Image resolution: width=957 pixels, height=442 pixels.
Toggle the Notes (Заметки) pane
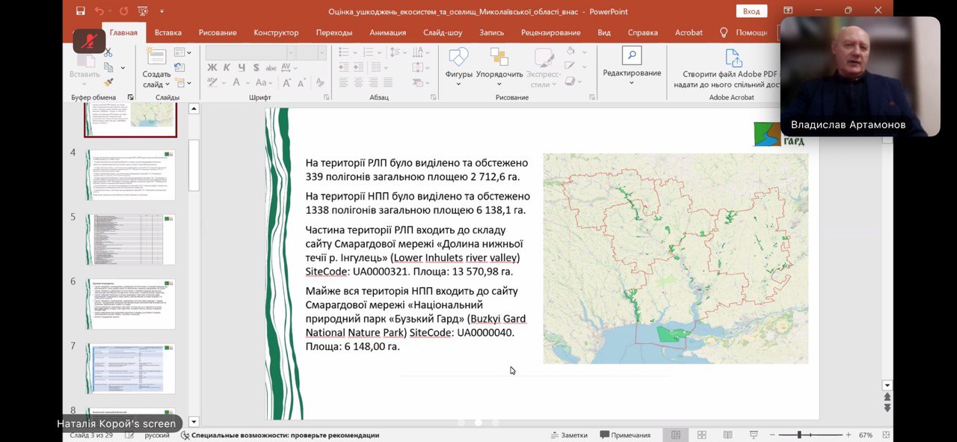[x=568, y=435]
